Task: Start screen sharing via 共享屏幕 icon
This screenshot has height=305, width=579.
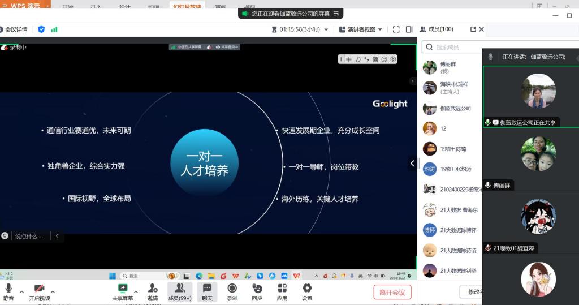Action: tap(122, 291)
